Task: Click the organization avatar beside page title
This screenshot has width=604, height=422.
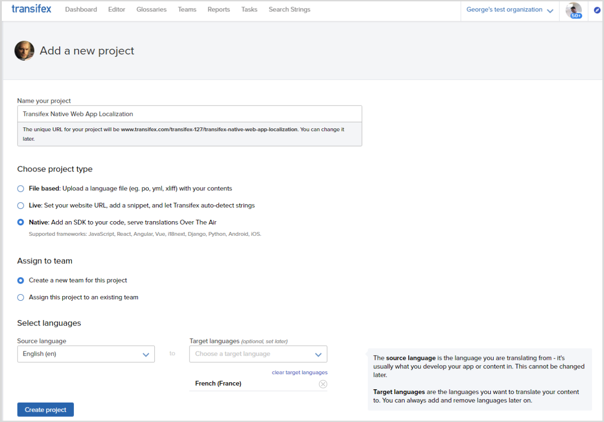Action: [24, 51]
